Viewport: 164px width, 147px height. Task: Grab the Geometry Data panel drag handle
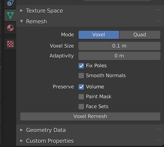point(158,130)
